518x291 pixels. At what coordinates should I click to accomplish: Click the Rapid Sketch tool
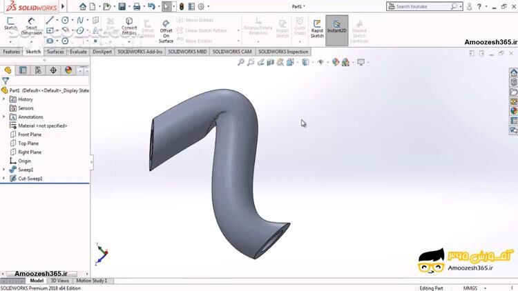click(317, 28)
